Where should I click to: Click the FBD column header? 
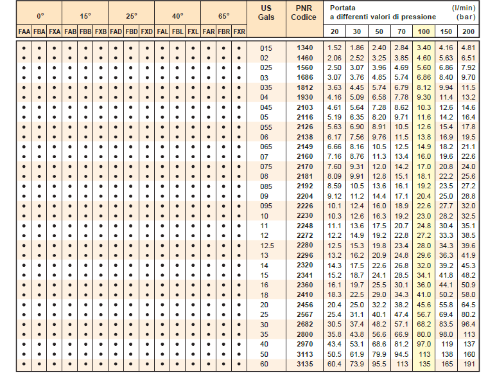[x=131, y=32]
